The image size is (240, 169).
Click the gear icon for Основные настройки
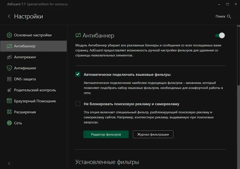pyautogui.click(x=9, y=35)
